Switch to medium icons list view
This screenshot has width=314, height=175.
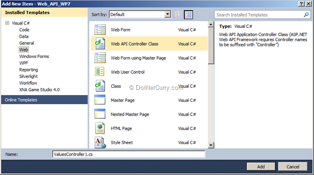coord(188,15)
